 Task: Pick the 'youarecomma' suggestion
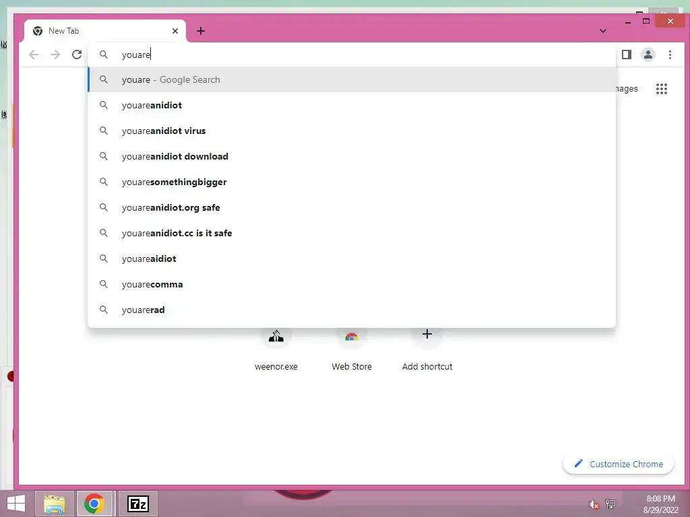(x=352, y=284)
